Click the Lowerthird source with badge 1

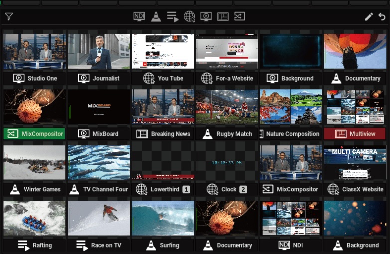coord(163,189)
